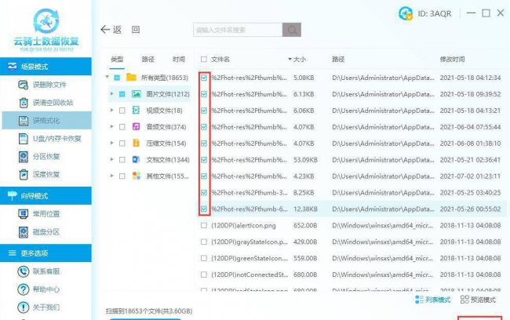This screenshot has height=320, width=510.
Task: Click inside the file name search box
Action: coord(238,30)
